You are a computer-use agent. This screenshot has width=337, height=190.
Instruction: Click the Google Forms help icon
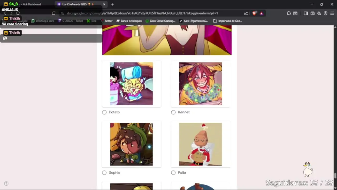point(6,184)
